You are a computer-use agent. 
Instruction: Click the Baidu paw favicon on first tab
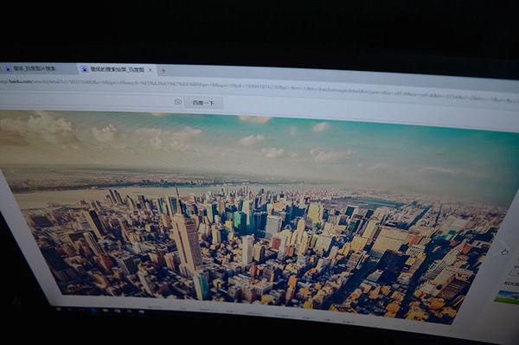7,68
